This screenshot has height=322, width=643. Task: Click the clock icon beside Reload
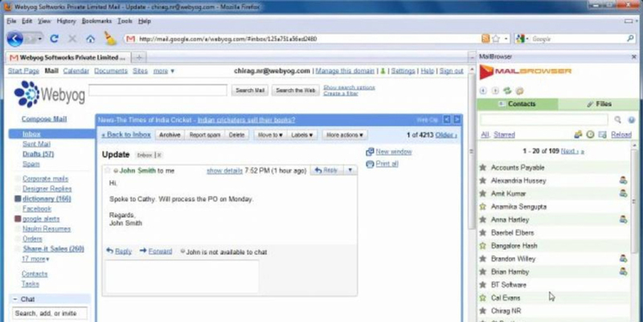(x=590, y=135)
